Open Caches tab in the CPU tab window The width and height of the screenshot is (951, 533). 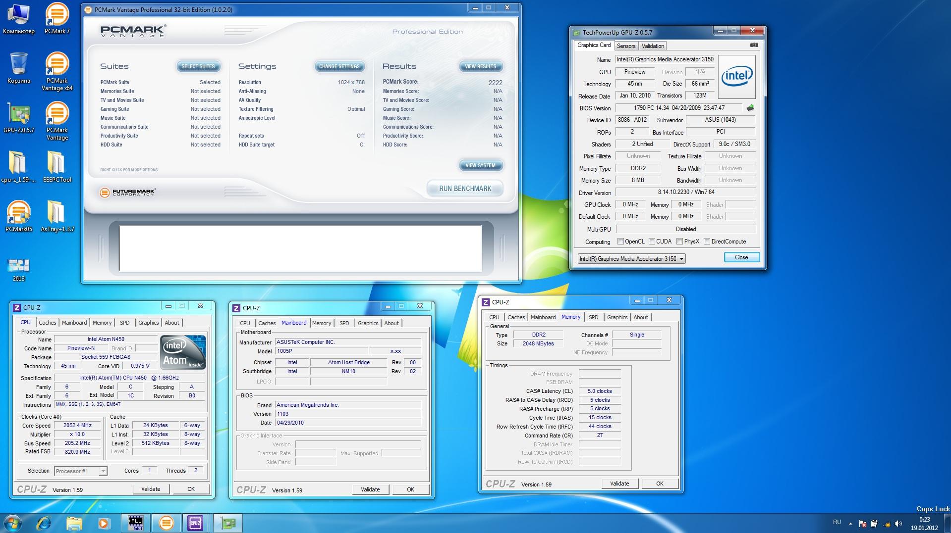(x=48, y=323)
